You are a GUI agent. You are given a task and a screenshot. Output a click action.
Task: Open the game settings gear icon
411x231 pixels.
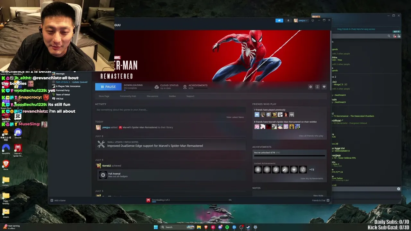coord(310,87)
